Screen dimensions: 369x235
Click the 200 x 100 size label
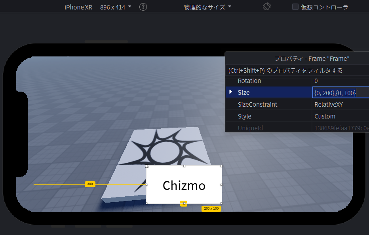[211, 209]
